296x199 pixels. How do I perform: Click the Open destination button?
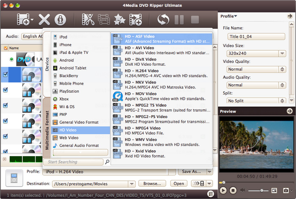tap(179, 184)
